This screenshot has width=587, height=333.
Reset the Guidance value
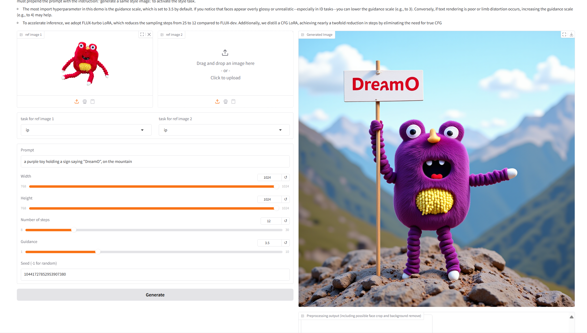point(285,243)
